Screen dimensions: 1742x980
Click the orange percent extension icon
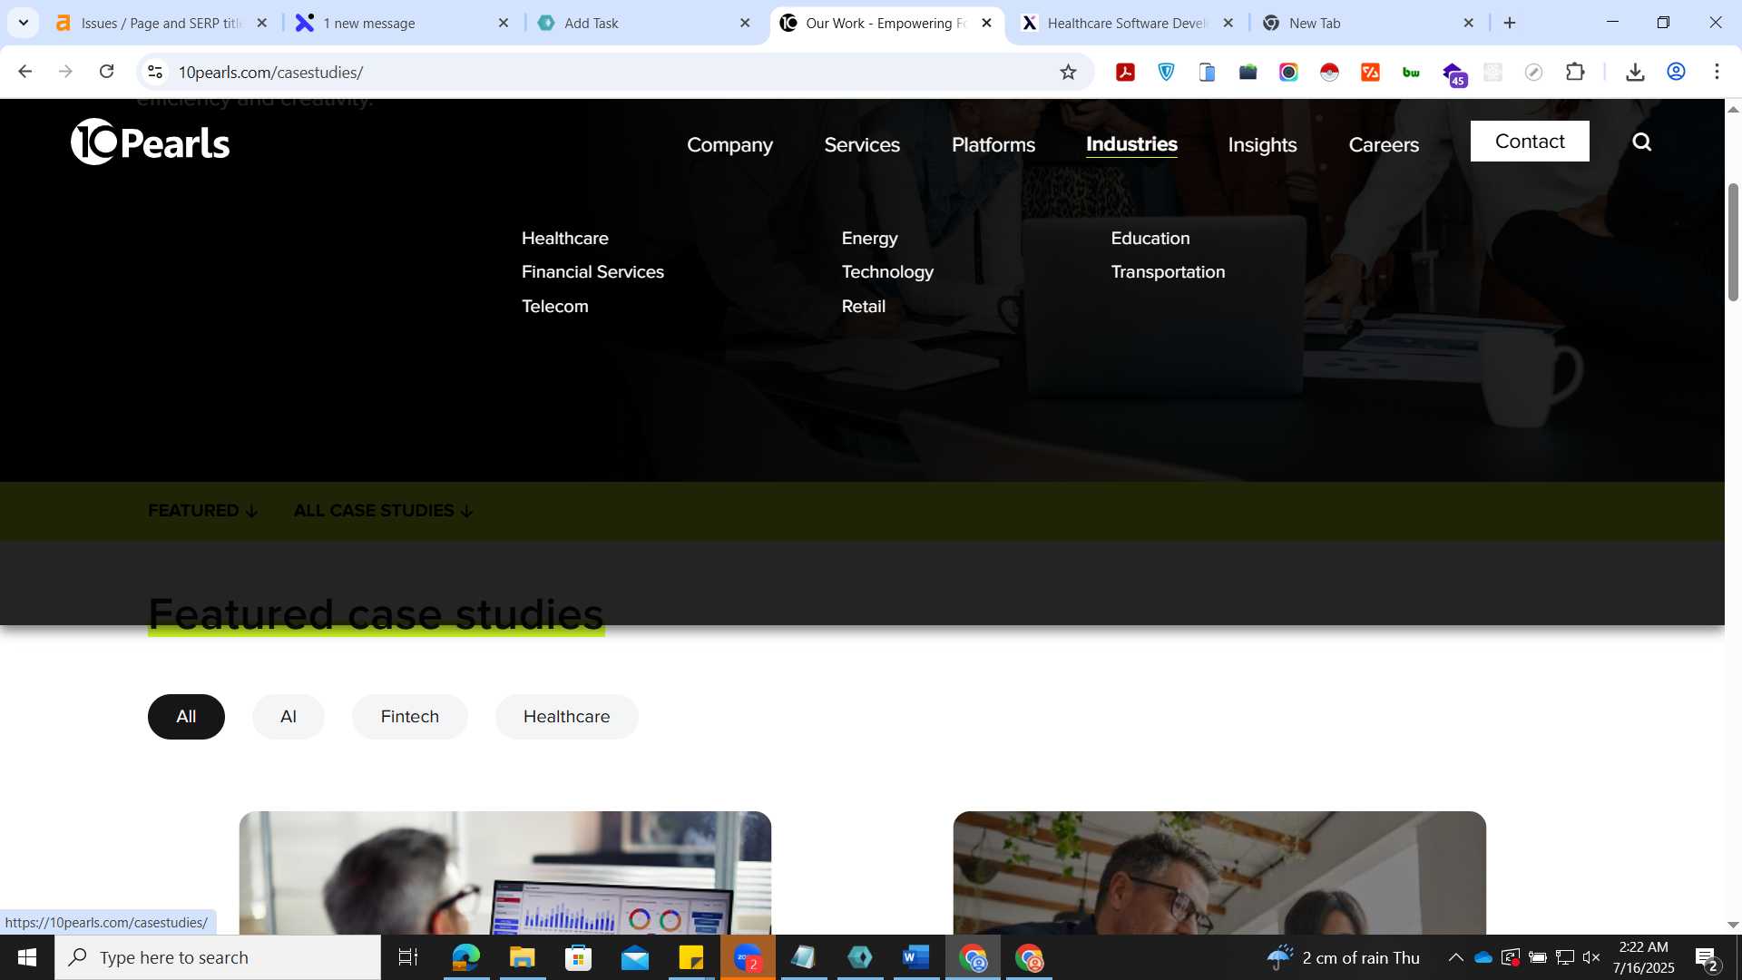tap(1370, 72)
